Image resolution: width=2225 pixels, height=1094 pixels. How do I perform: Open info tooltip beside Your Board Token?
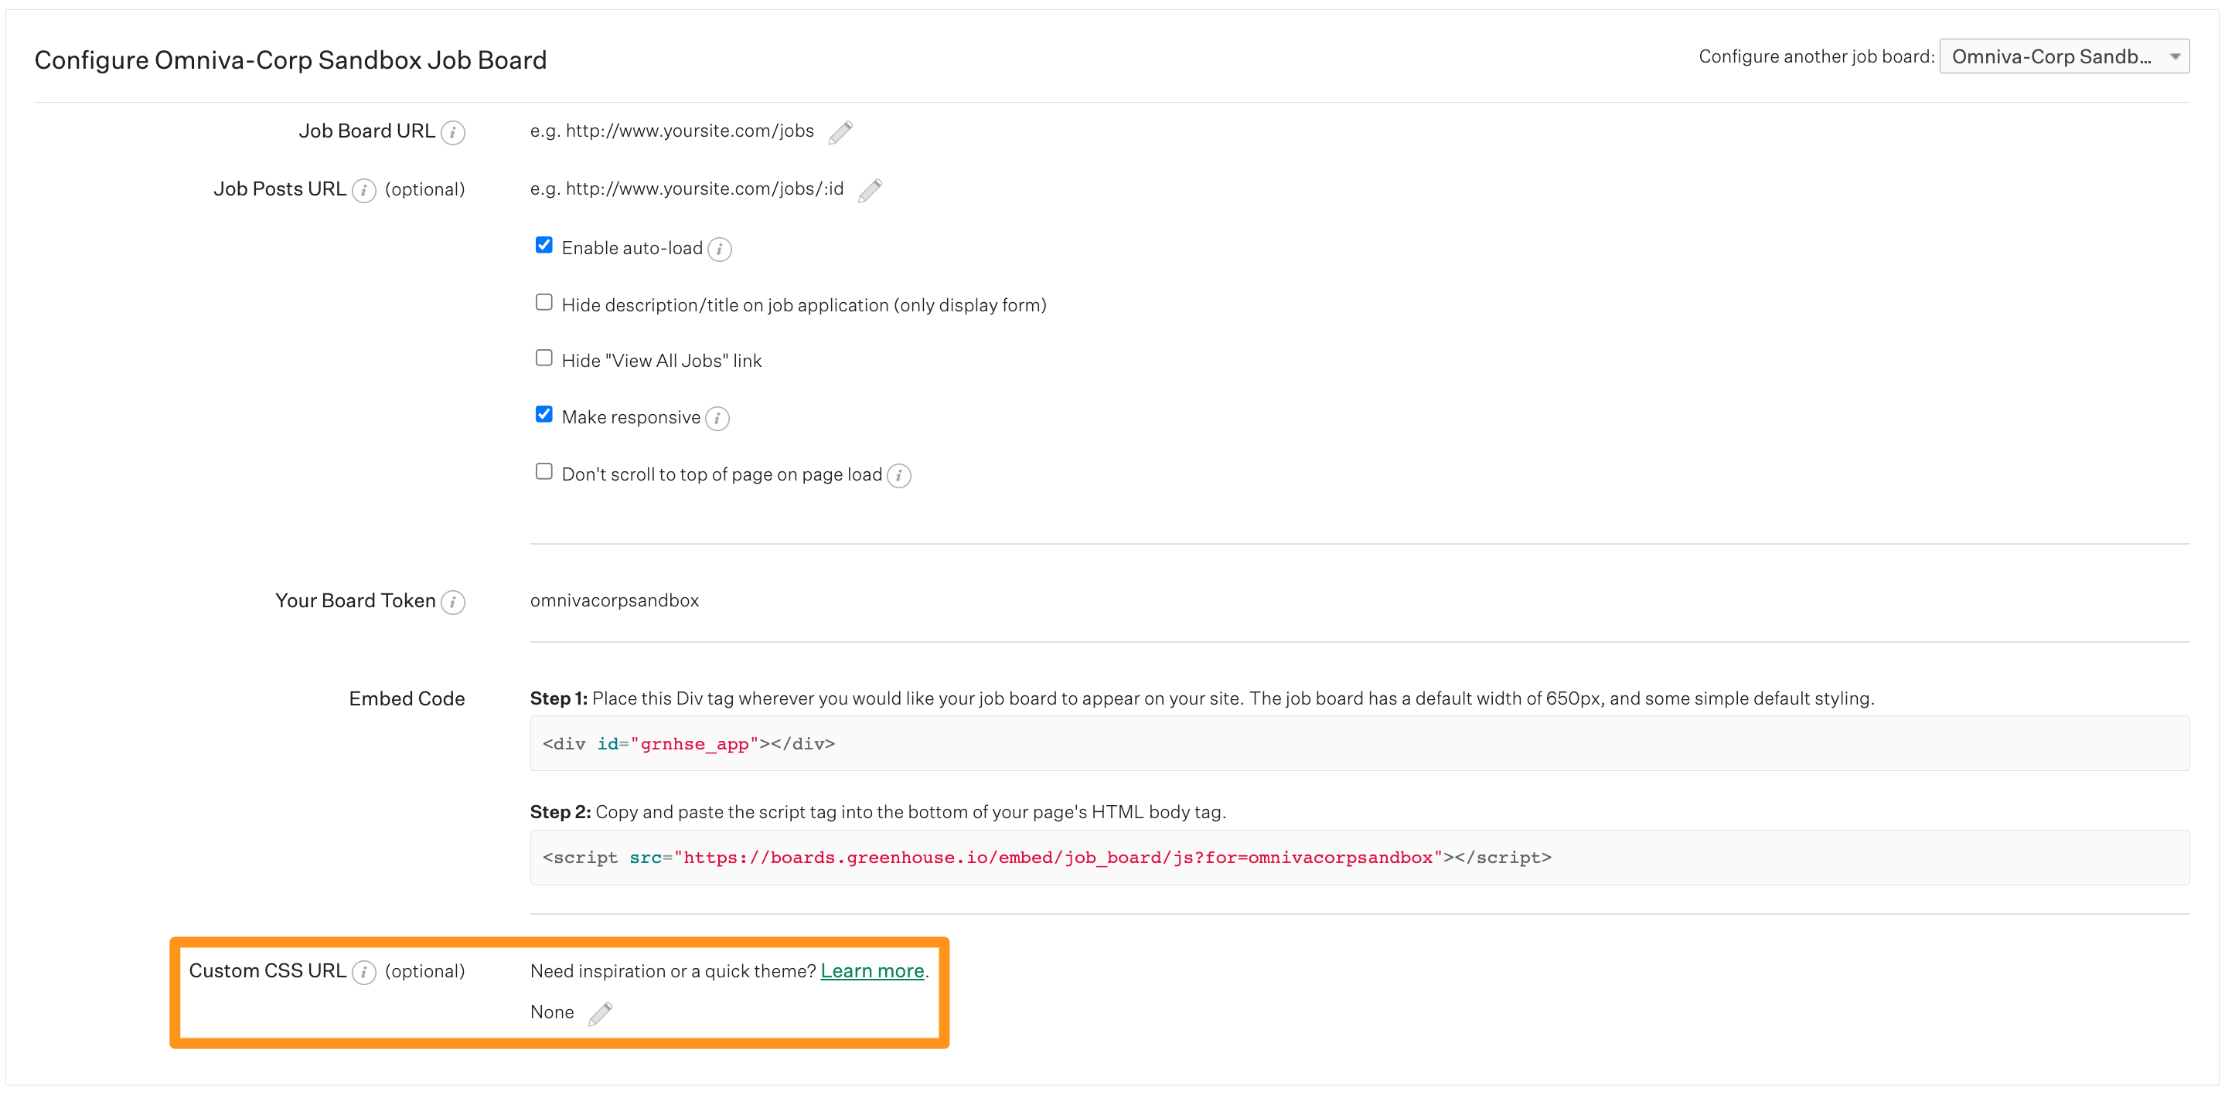click(x=452, y=602)
